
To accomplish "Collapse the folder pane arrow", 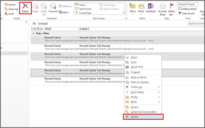I will (26, 22).
